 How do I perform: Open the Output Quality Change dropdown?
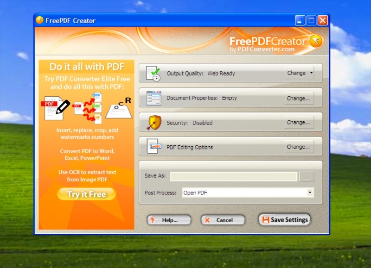(299, 73)
